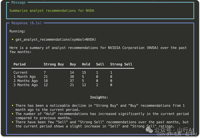
Task: Click the insight starting "There have been few"
Action: click(102, 124)
